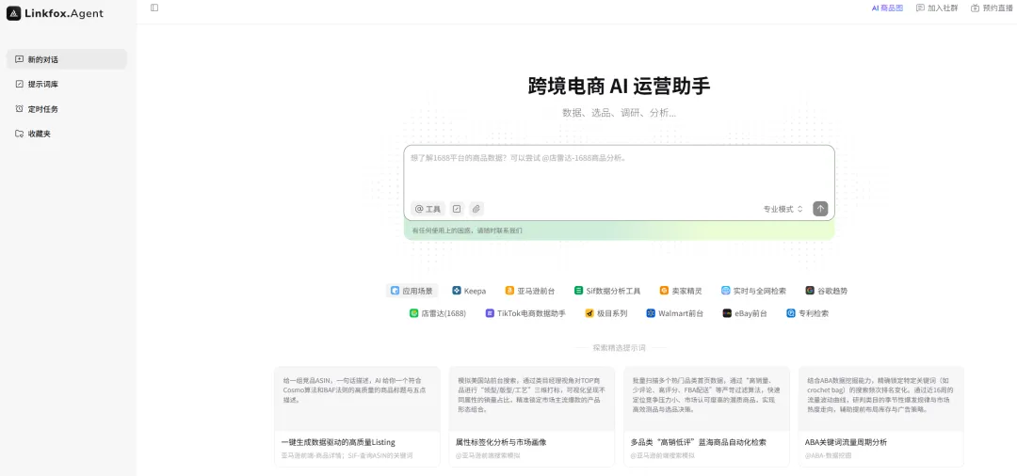Viewport: 1017px width, 476px height.
Task: Click the paperclip attachment icon
Action: tap(476, 209)
